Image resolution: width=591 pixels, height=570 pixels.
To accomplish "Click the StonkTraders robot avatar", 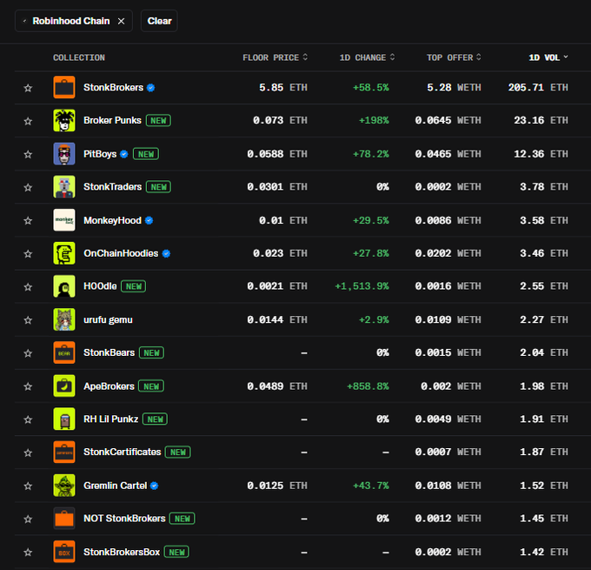I will tap(64, 186).
